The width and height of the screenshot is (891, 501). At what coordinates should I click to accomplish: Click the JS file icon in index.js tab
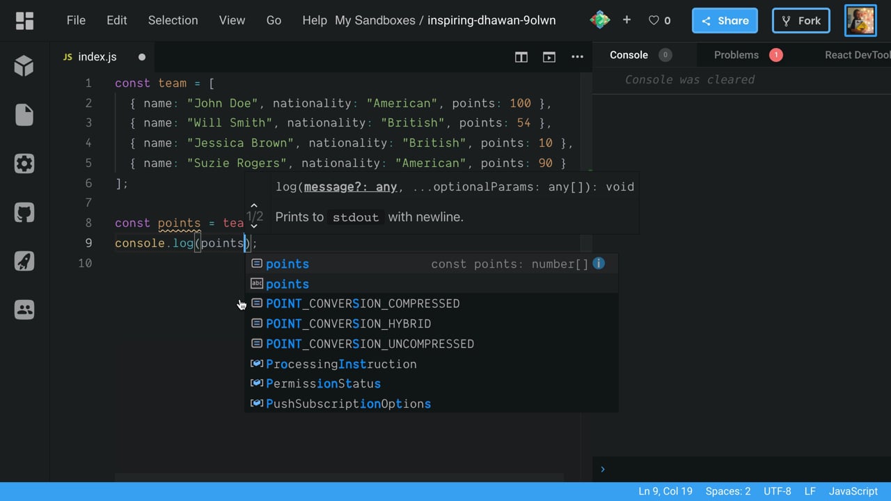pos(68,57)
